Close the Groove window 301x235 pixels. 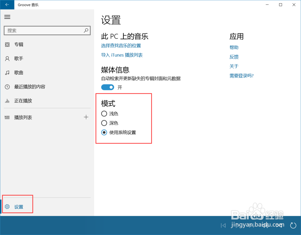294,5
